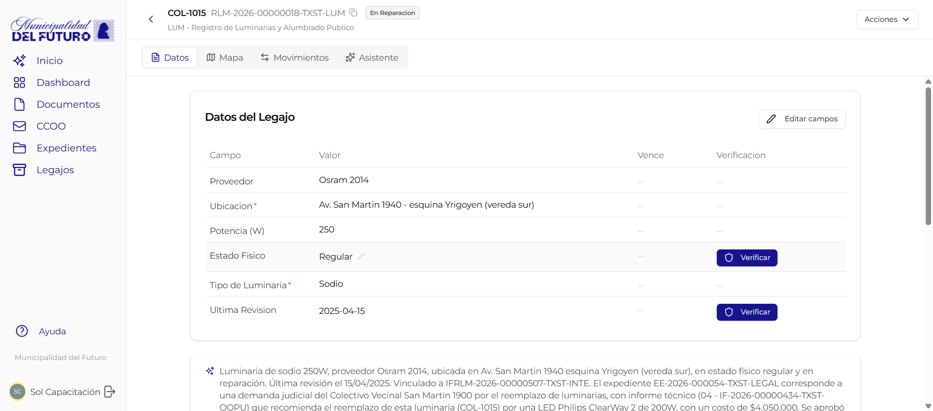Open CCOO mail section

[51, 126]
